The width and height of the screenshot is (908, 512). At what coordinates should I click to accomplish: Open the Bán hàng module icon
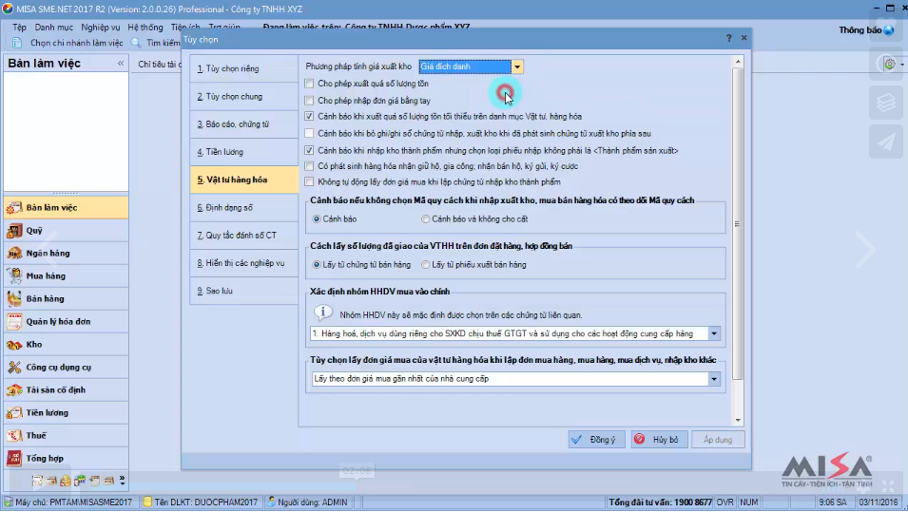tap(14, 299)
